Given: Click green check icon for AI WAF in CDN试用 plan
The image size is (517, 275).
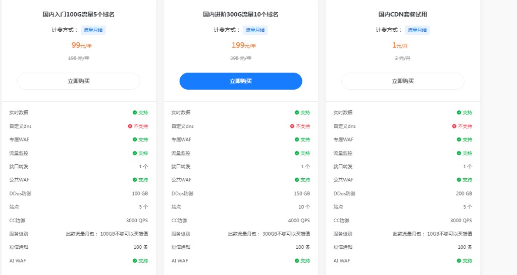Looking at the screenshot, I should point(459,261).
